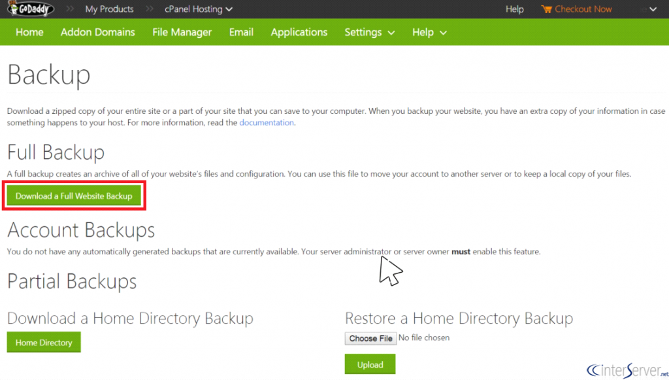Click Download a Full Website Backup
The width and height of the screenshot is (669, 380).
coord(74,196)
